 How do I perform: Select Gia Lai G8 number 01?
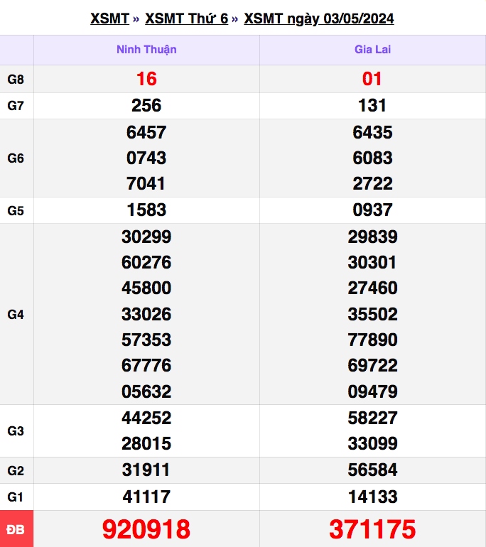[372, 79]
